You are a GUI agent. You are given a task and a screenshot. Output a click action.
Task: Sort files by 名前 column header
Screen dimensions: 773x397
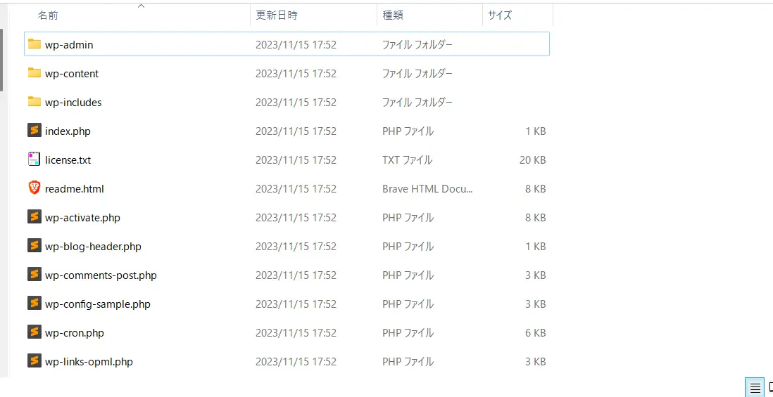click(48, 15)
